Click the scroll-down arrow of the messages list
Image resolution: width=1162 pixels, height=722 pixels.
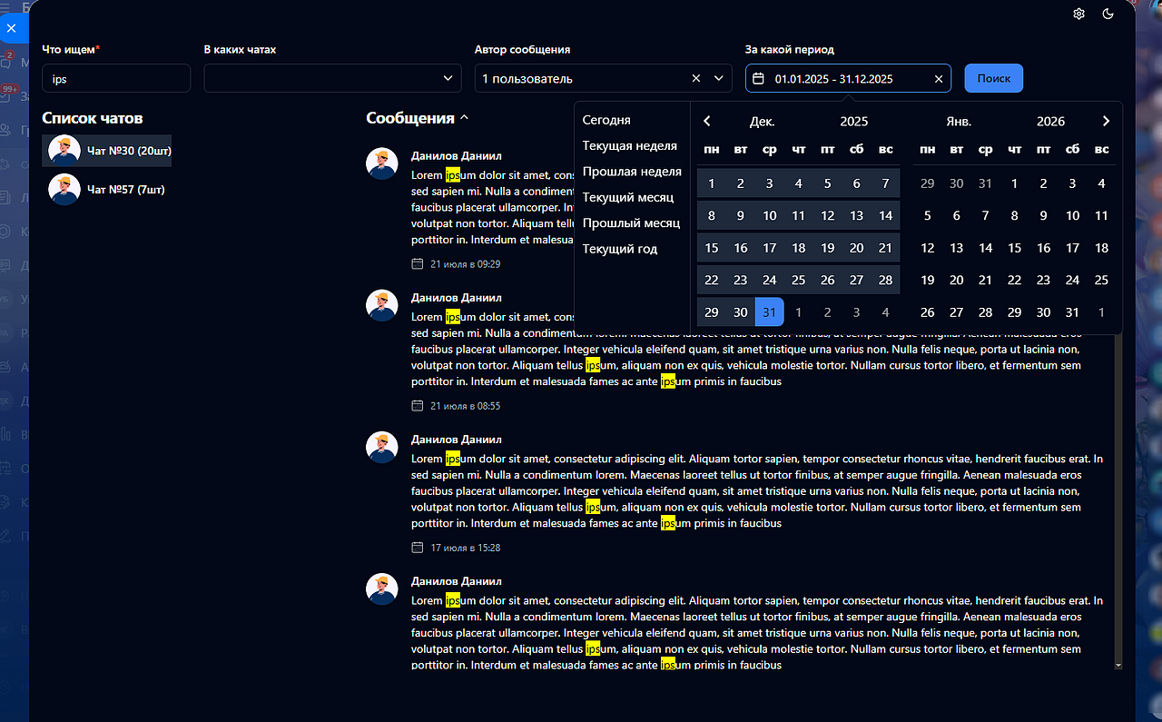(1118, 666)
